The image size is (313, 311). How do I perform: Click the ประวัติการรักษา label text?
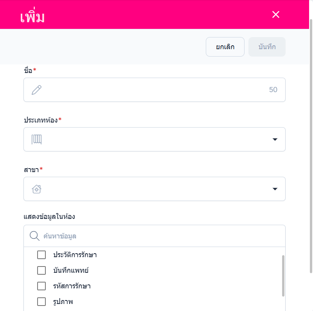tap(75, 255)
